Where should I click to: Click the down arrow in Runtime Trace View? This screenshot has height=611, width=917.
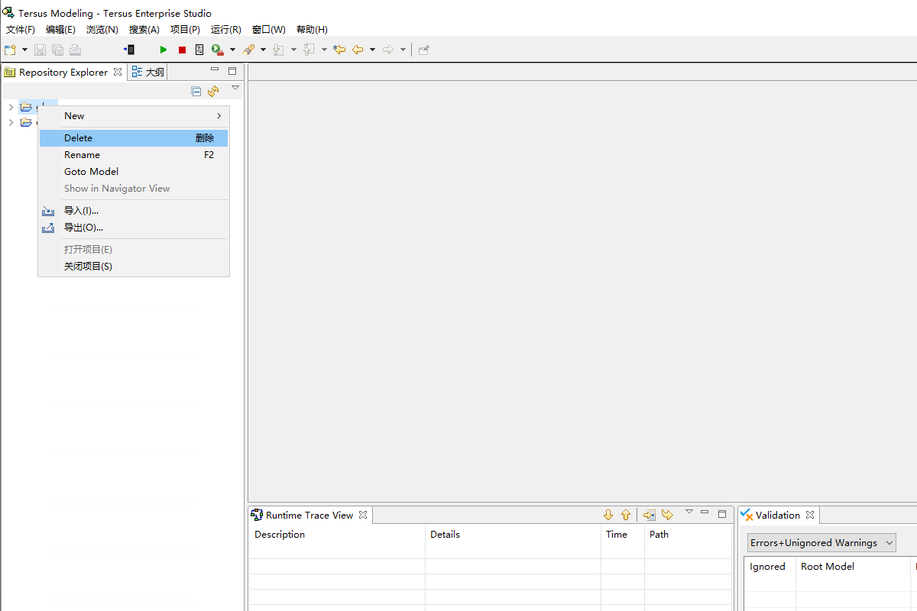(x=608, y=515)
